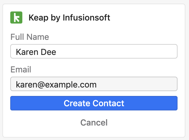189x140 pixels.
Task: Click the word Contact on the blue button
Action: point(108,103)
